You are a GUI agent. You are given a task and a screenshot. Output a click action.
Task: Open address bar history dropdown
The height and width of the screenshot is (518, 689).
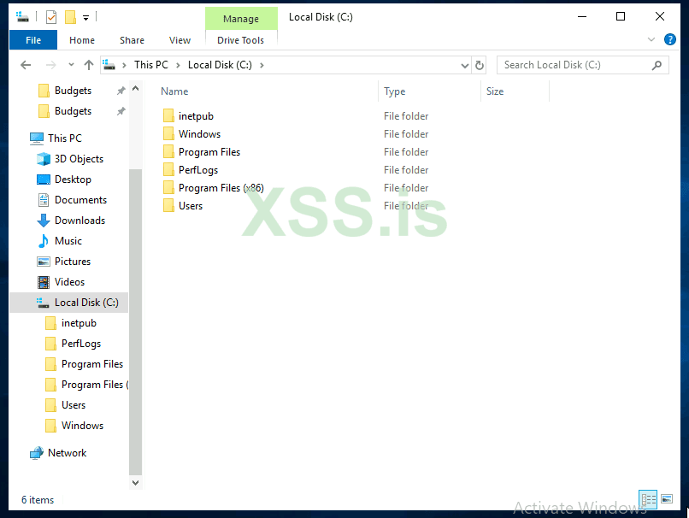[x=464, y=66]
